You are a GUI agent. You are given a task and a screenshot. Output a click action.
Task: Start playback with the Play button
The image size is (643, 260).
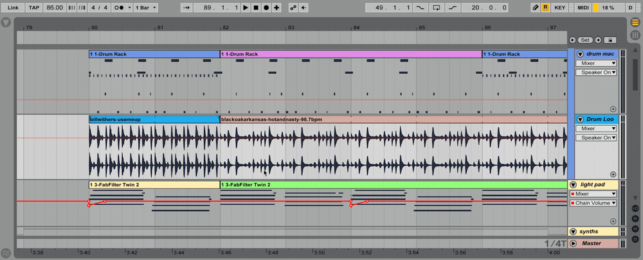(x=246, y=8)
